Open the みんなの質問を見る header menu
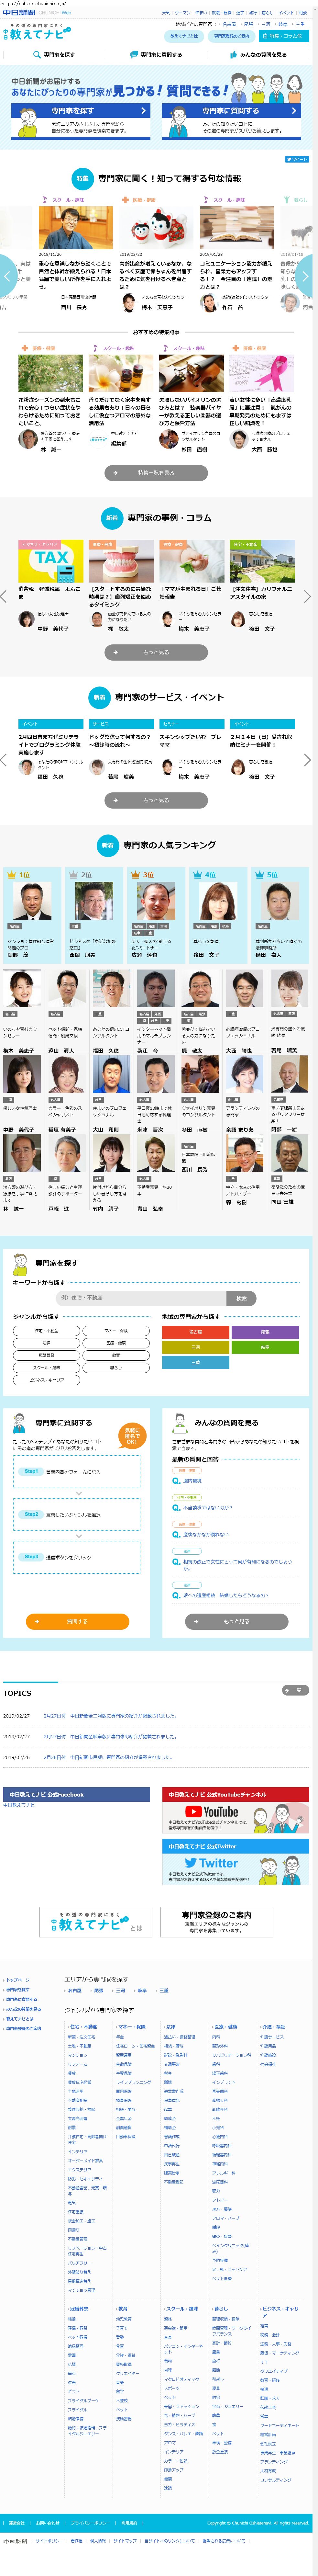Screen dimensions: 318x2576 [x=259, y=55]
